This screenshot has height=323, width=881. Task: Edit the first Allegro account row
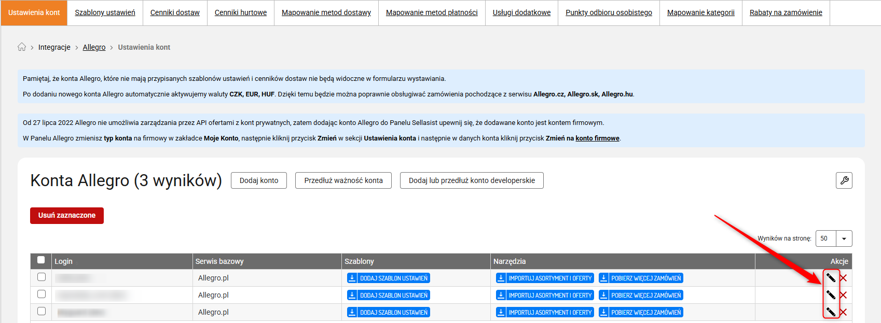(831, 278)
